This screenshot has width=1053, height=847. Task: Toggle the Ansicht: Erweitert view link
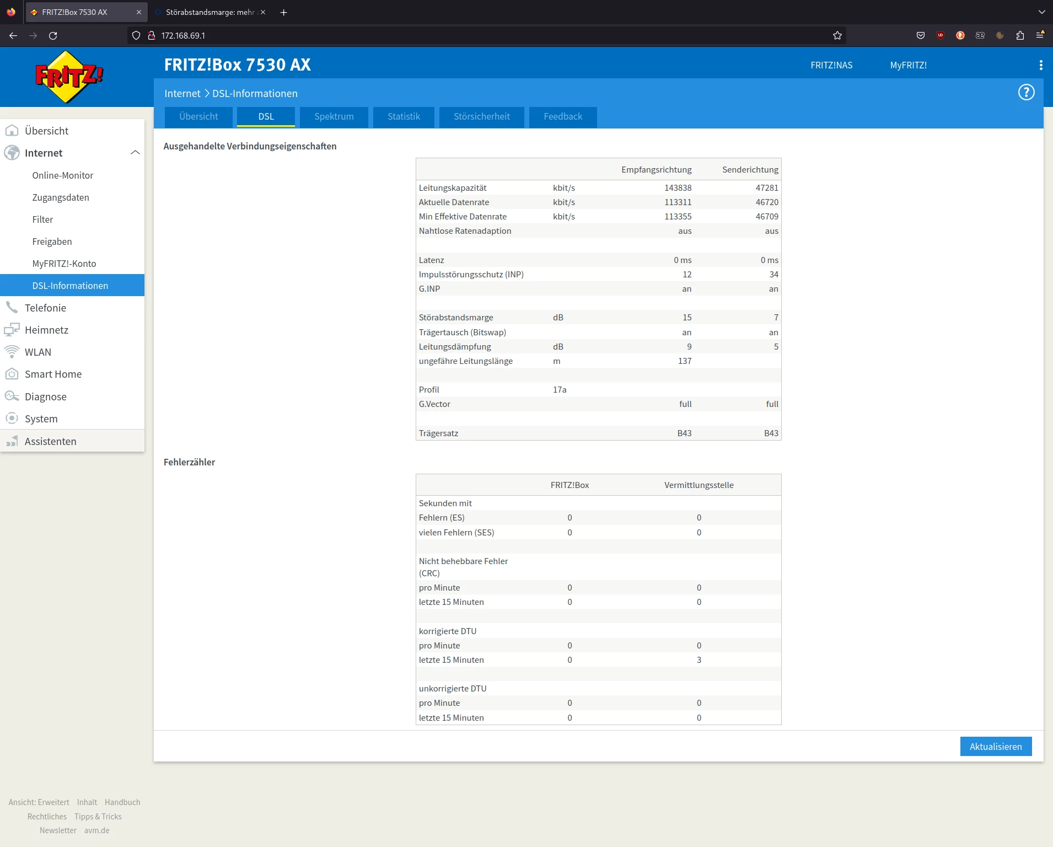[39, 802]
